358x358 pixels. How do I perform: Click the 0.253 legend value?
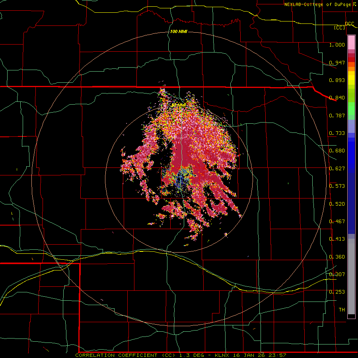(337, 292)
